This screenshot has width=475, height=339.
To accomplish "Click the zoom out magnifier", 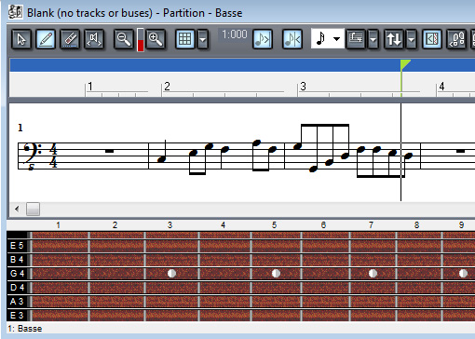I will [124, 39].
